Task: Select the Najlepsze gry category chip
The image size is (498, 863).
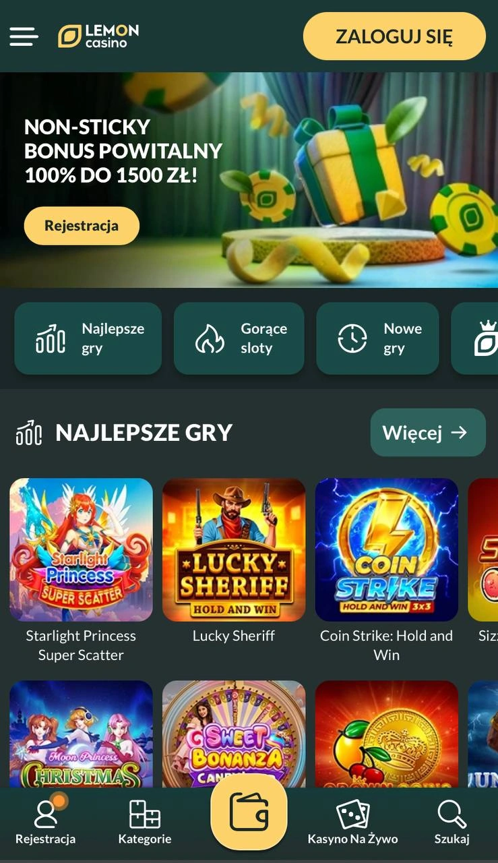Action: [88, 338]
